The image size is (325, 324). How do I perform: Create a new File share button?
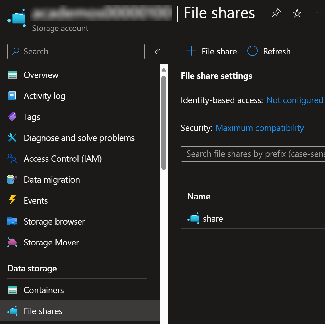point(211,51)
